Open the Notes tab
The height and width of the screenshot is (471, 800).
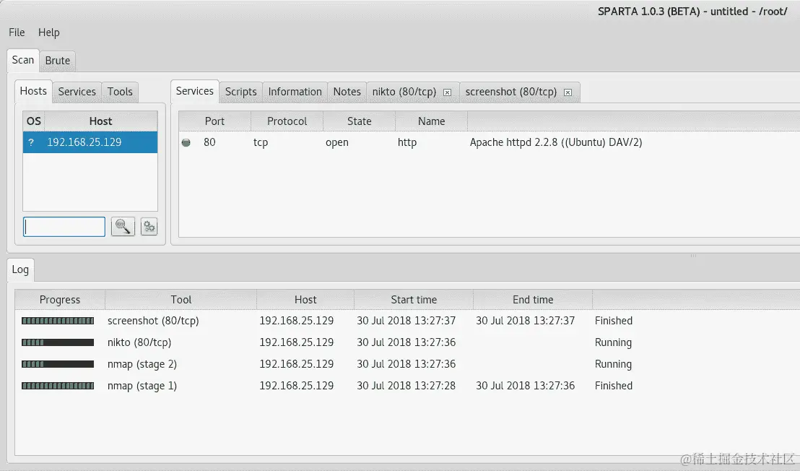[x=347, y=92]
